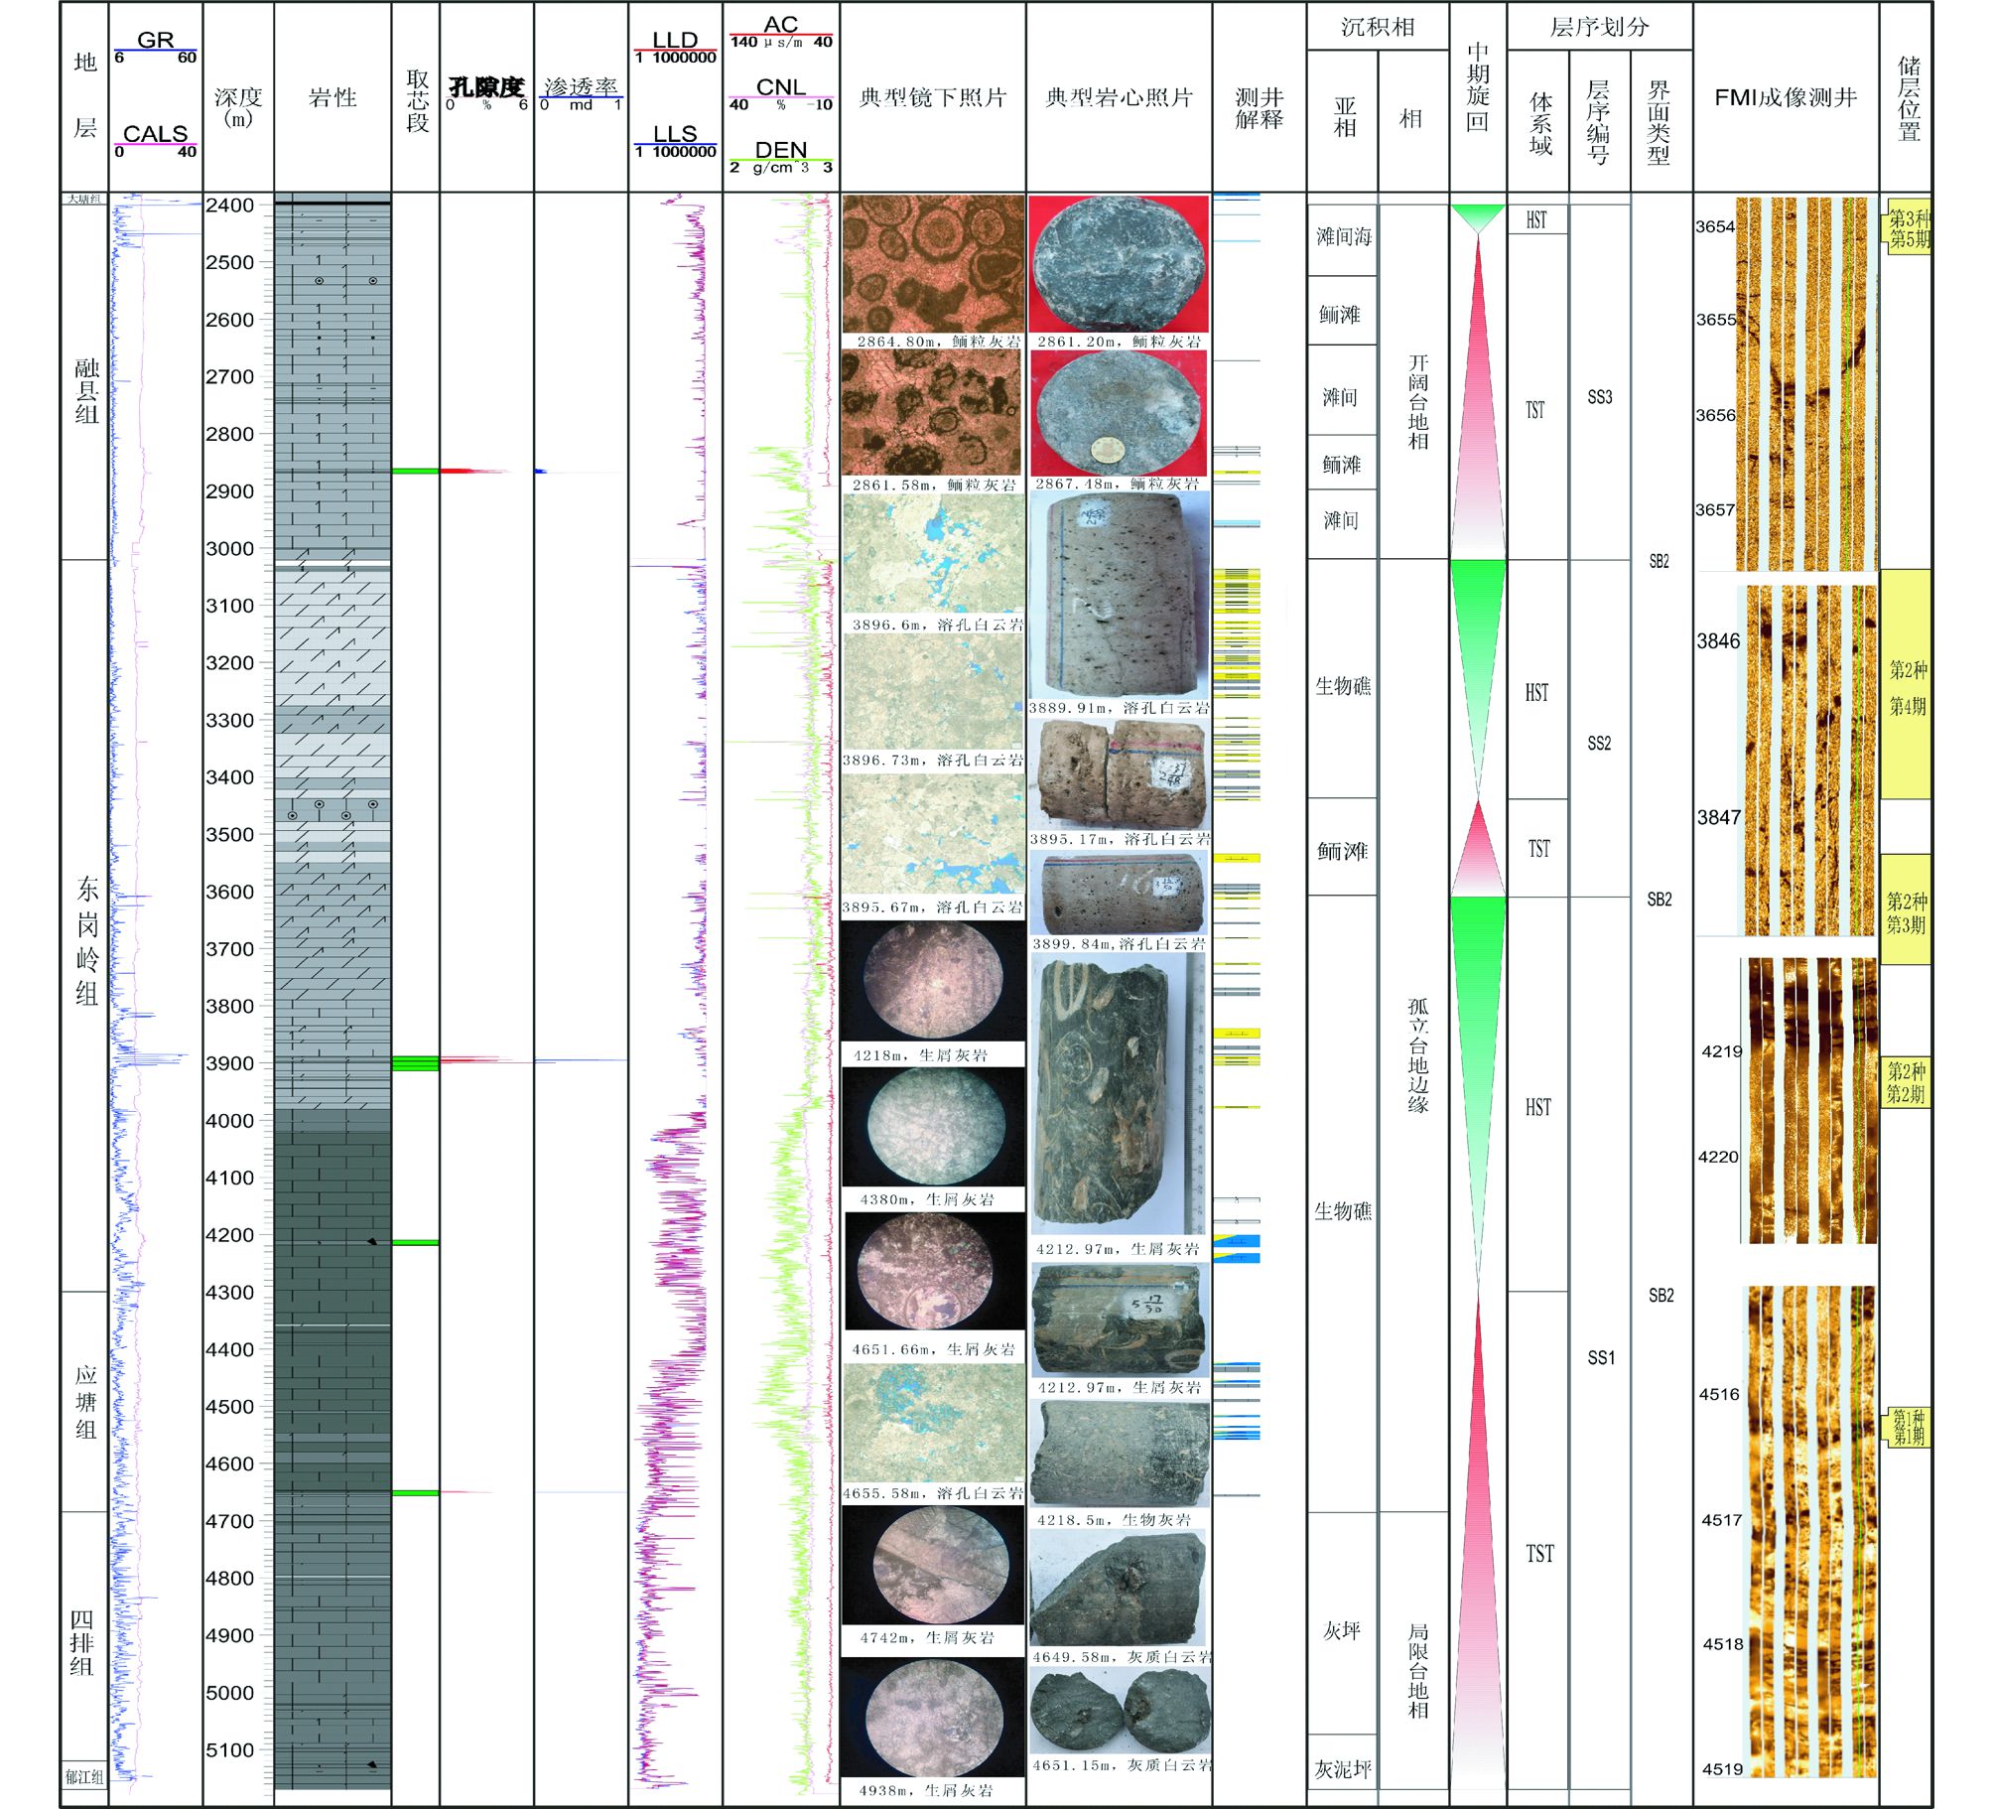The height and width of the screenshot is (1809, 1993).
Task: Click the GR curve legend label
Action: (x=155, y=41)
